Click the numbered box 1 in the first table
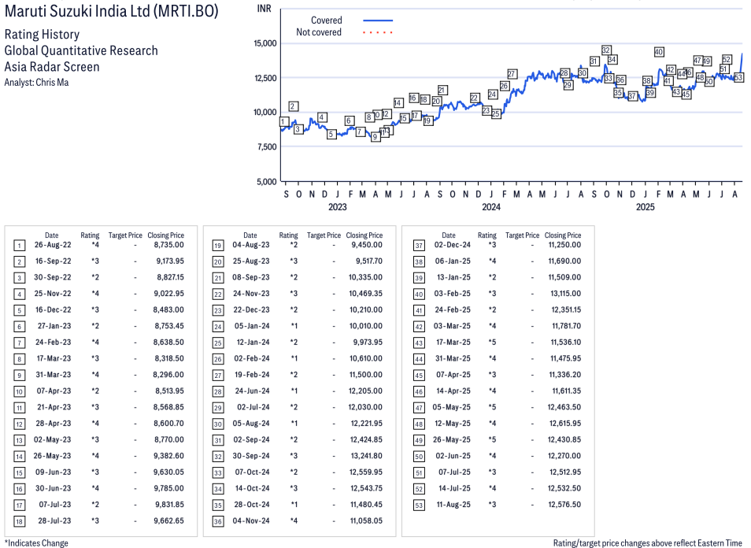Screen dimensions: 751x548 click(x=19, y=246)
